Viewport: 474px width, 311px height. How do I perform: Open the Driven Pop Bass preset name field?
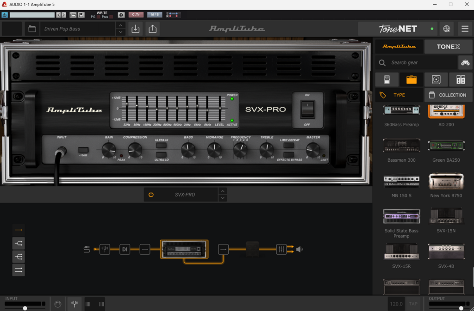(78, 29)
